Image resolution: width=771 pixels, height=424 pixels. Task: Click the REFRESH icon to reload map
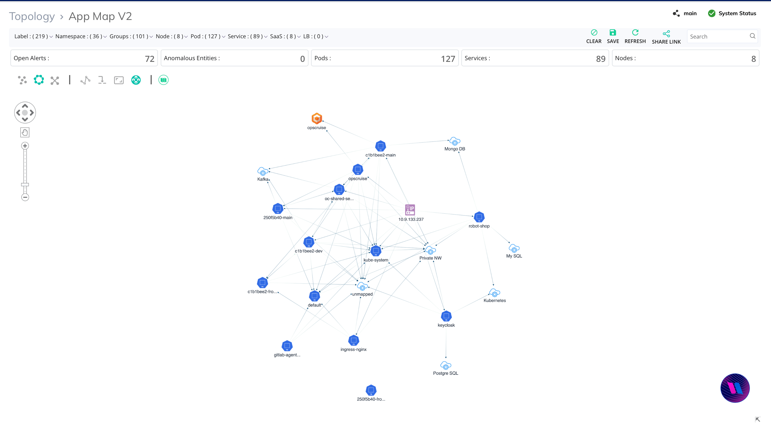(x=635, y=33)
